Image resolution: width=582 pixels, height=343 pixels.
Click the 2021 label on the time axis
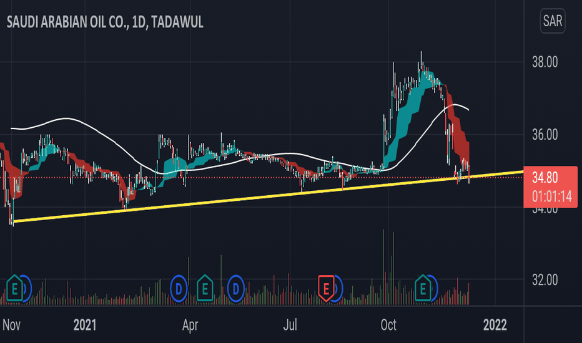85,325
